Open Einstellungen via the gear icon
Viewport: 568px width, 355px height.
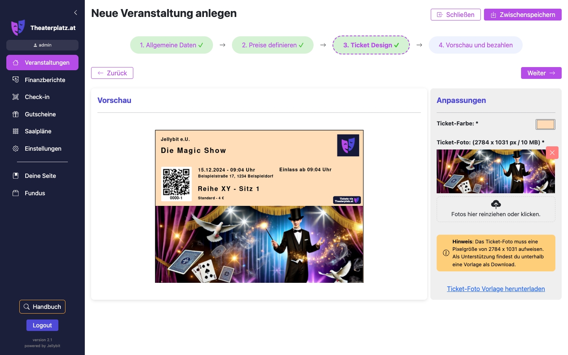click(x=15, y=149)
